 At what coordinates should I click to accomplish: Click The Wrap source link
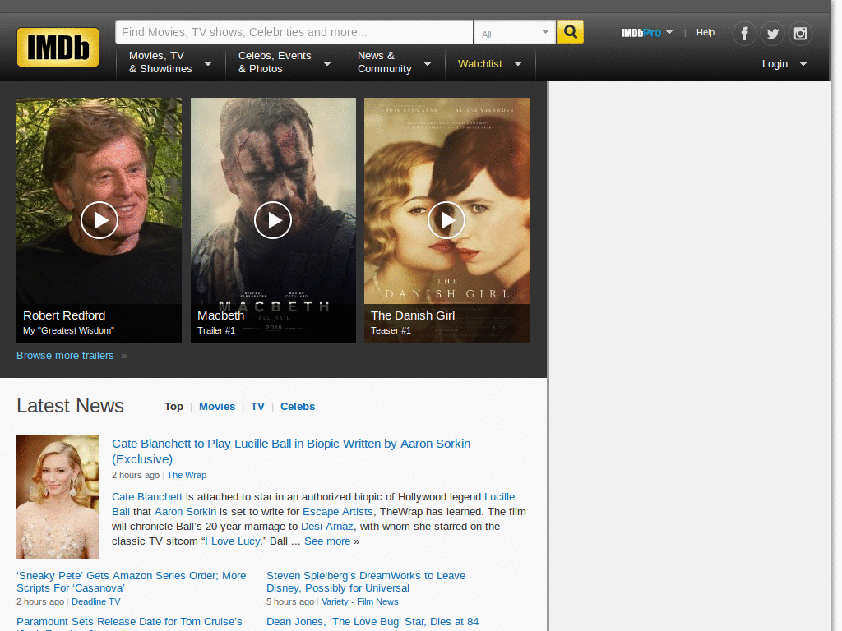[187, 475]
